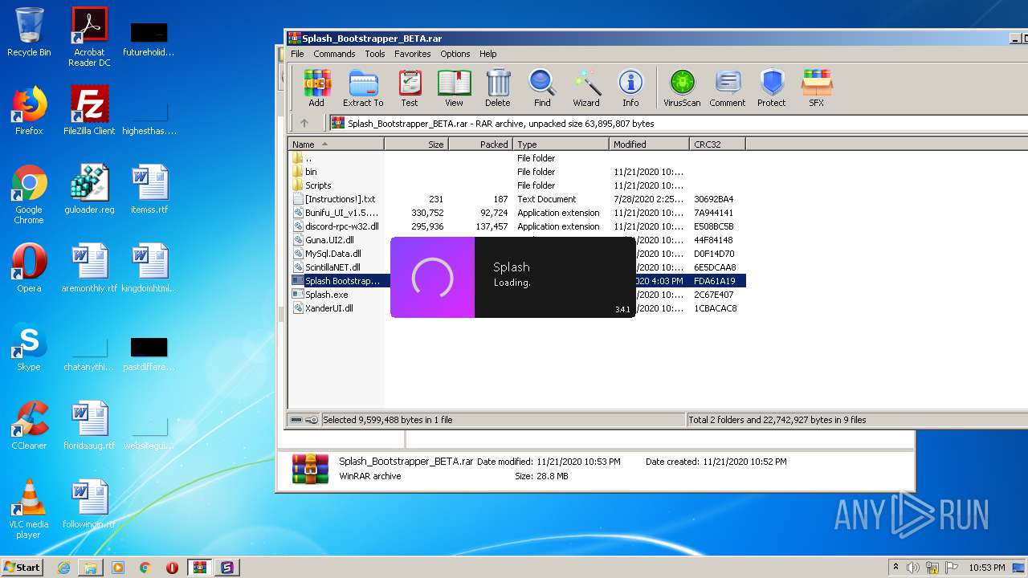Open Windows Explorer taskbar icon

tap(91, 568)
